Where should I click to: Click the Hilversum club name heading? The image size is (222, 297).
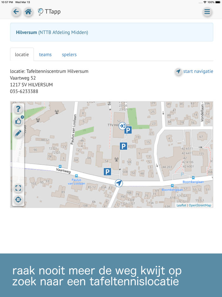coord(26,32)
